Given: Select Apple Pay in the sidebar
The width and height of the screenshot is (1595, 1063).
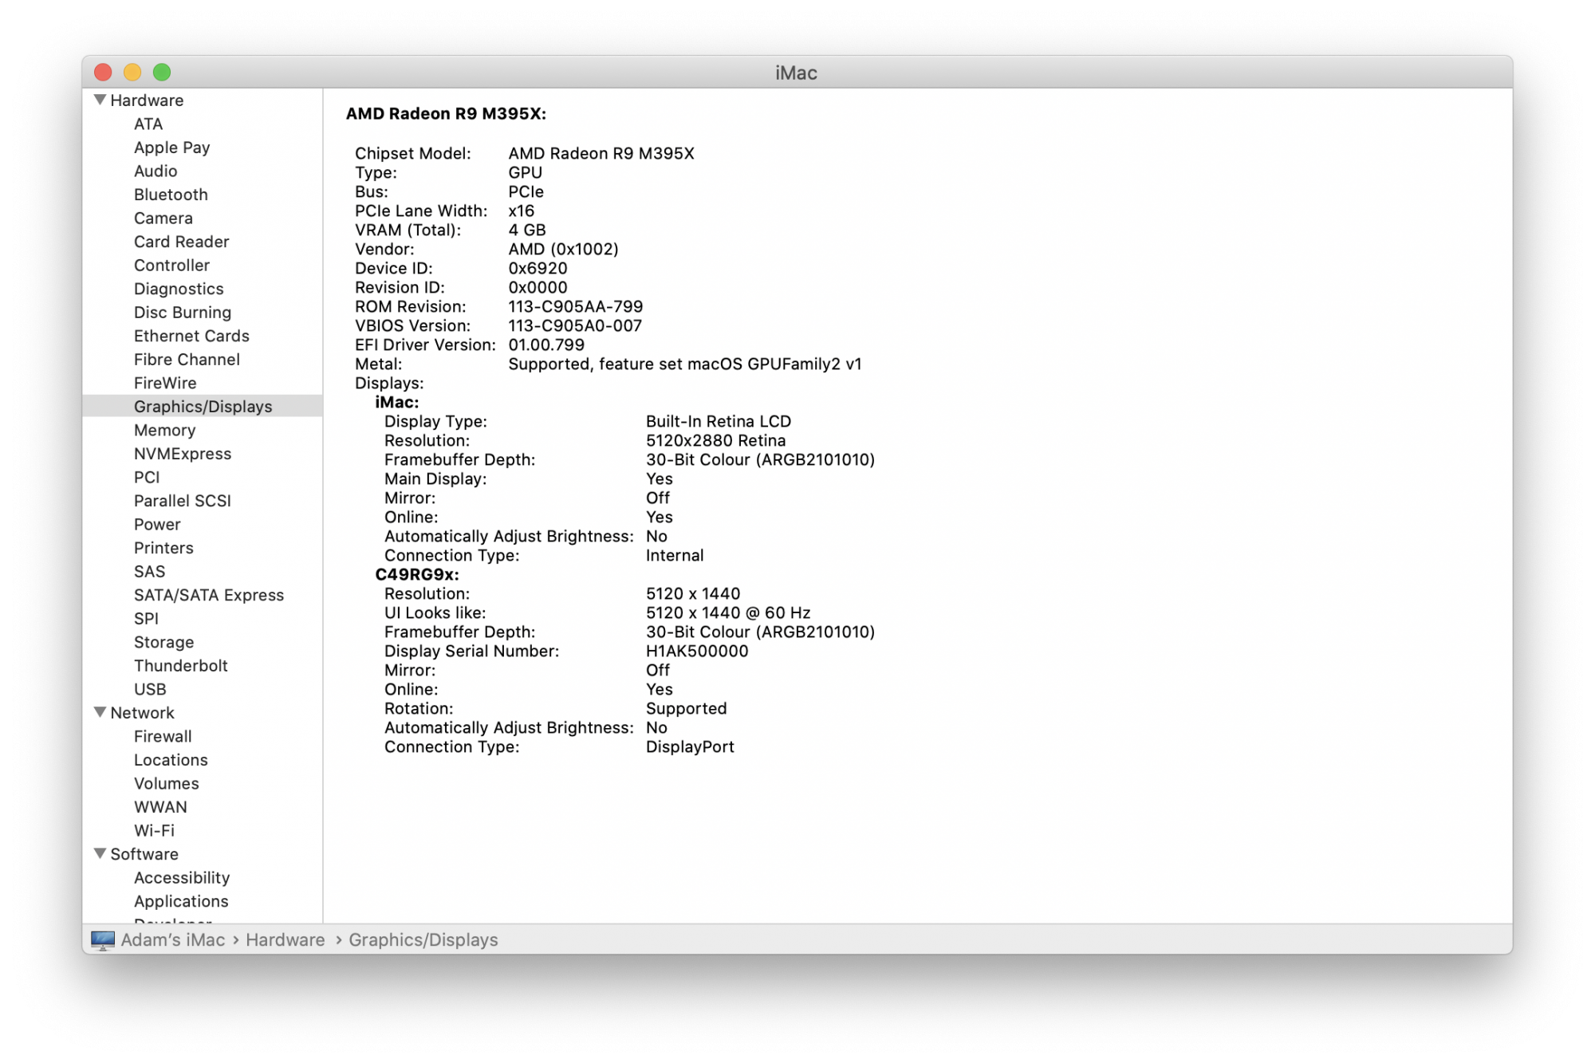Looking at the screenshot, I should [x=171, y=148].
